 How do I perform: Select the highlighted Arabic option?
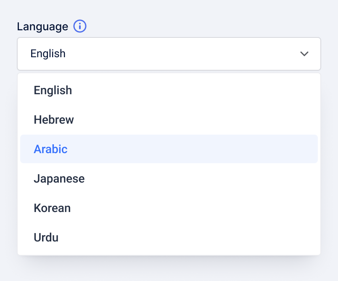point(51,149)
